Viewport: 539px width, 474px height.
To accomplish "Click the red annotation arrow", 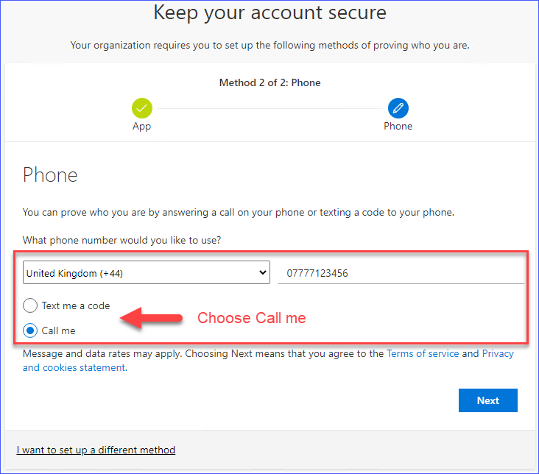I will coord(150,318).
